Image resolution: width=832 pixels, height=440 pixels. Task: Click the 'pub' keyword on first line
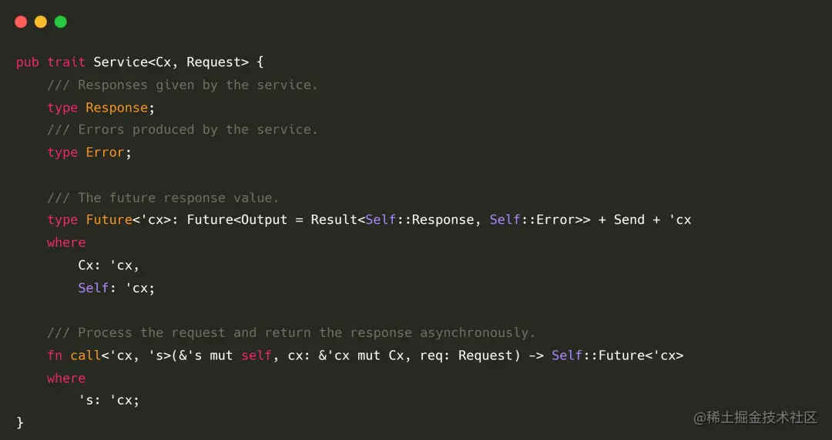(28, 62)
